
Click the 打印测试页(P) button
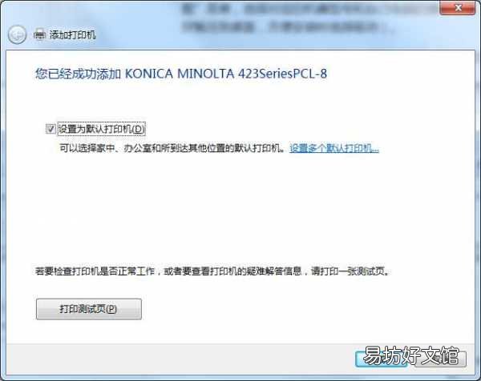[x=89, y=309]
